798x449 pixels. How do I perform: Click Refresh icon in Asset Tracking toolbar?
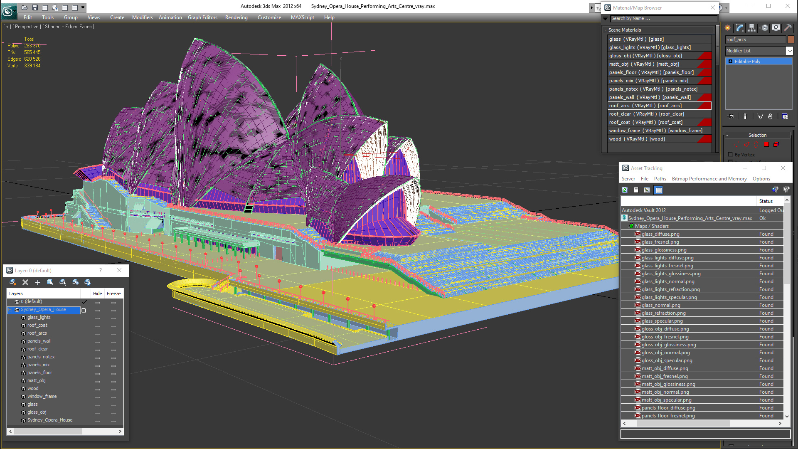click(x=625, y=190)
